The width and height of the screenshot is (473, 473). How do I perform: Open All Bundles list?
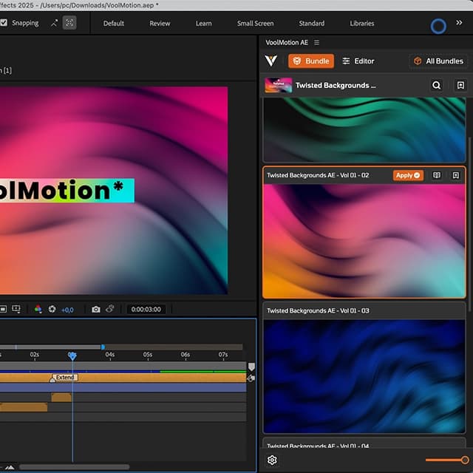tap(438, 61)
